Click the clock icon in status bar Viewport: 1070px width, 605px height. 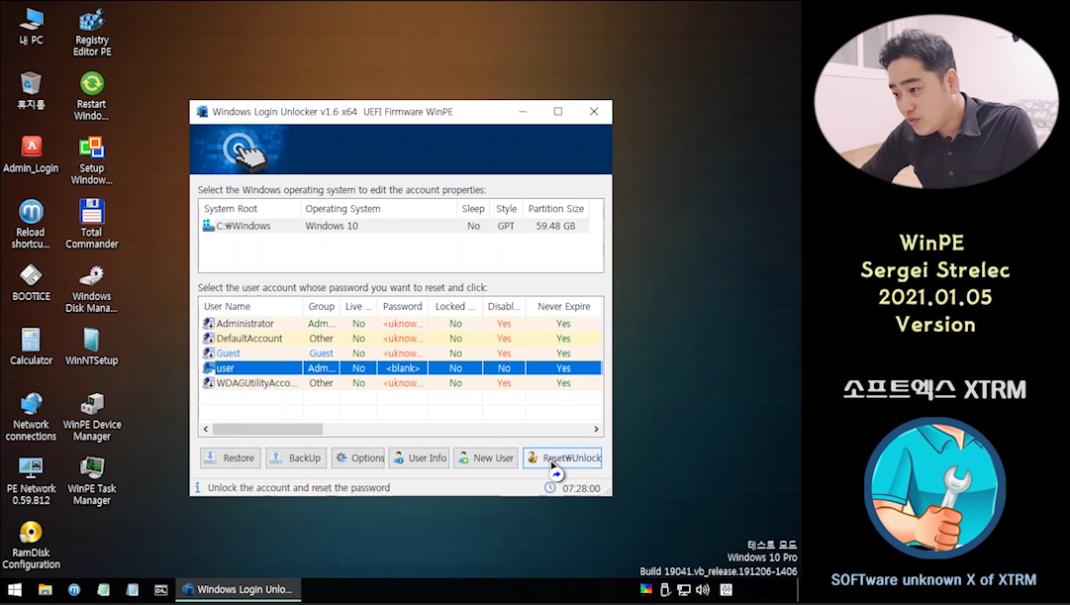pos(550,487)
